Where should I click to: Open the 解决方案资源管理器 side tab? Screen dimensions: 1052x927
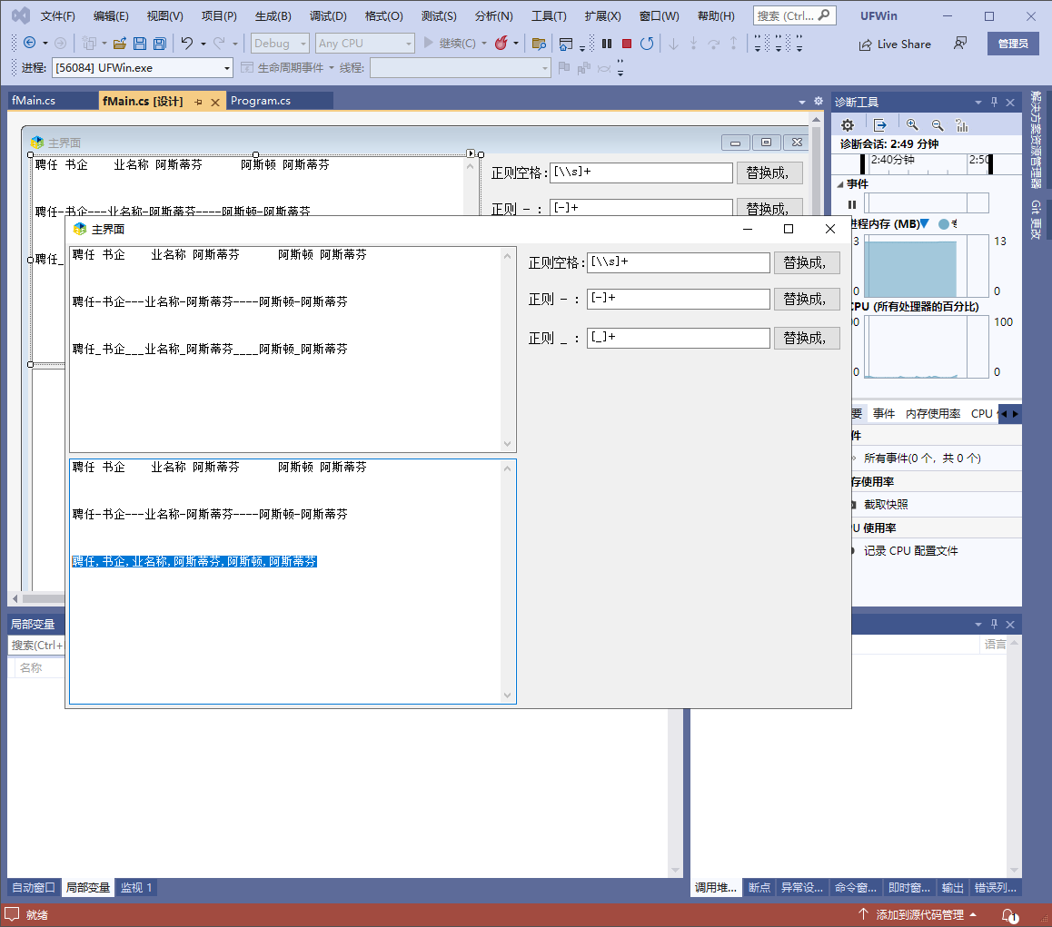pos(1037,140)
